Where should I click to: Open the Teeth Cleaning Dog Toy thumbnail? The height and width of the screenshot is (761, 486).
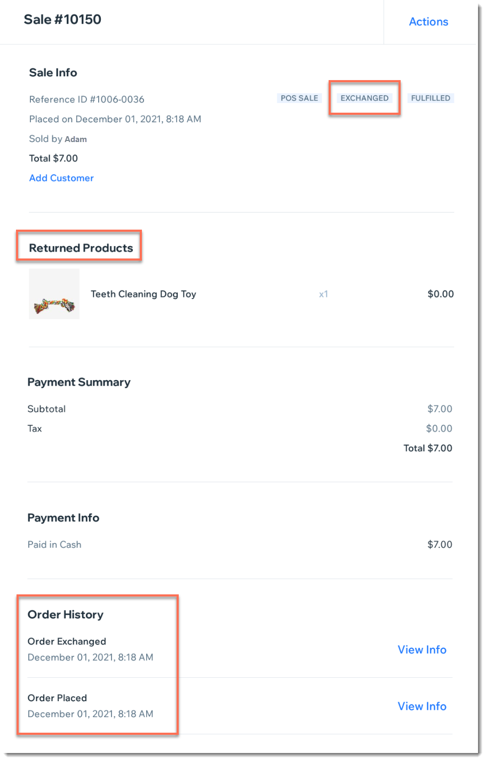pyautogui.click(x=54, y=294)
